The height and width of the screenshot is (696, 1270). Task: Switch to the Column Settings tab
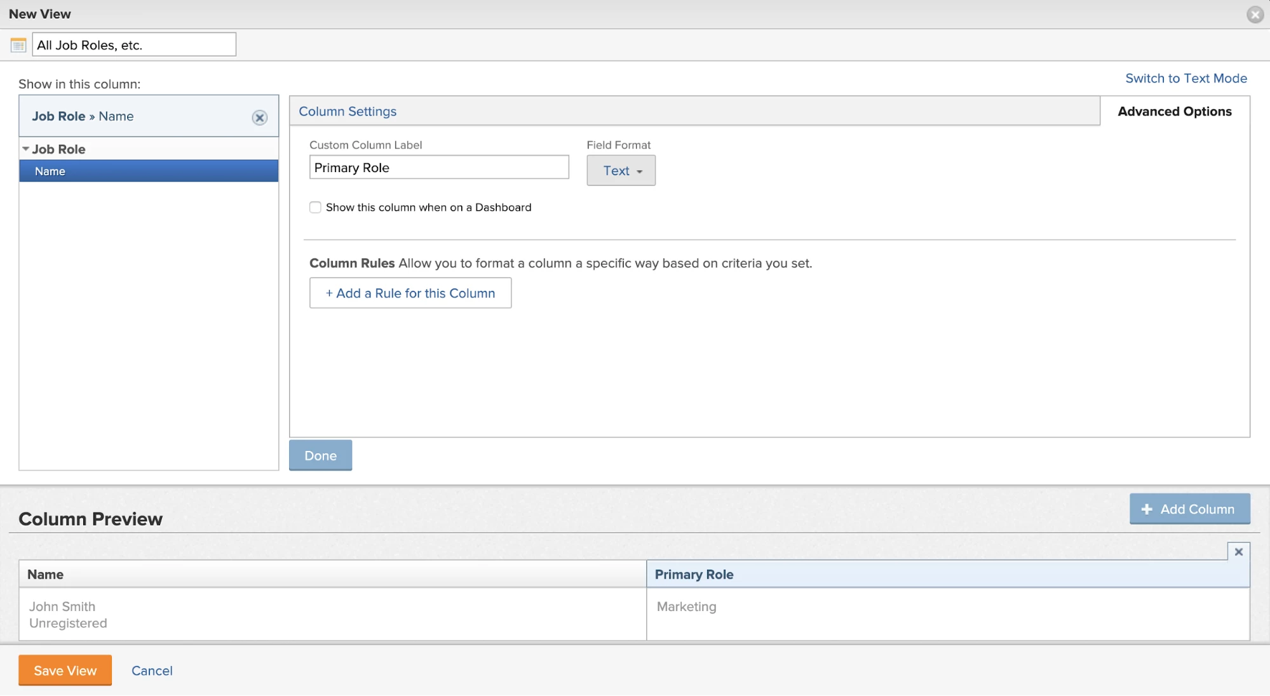[348, 112]
